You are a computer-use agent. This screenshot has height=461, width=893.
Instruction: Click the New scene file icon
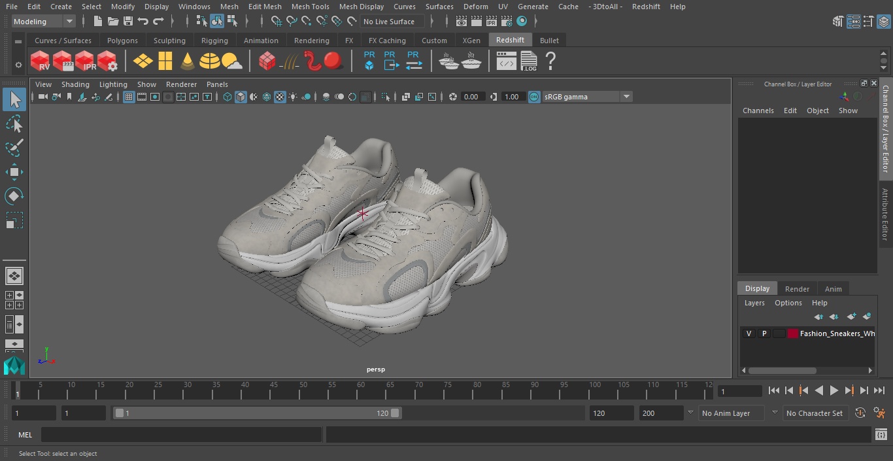[98, 22]
